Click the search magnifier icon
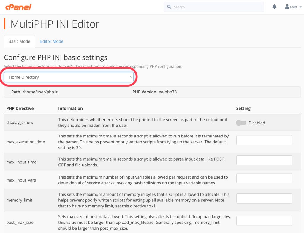 [169, 7]
